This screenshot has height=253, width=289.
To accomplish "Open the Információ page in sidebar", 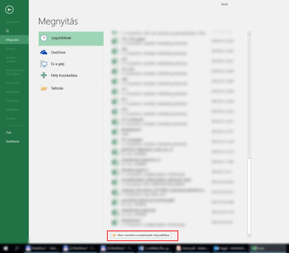I will coord(13,22).
